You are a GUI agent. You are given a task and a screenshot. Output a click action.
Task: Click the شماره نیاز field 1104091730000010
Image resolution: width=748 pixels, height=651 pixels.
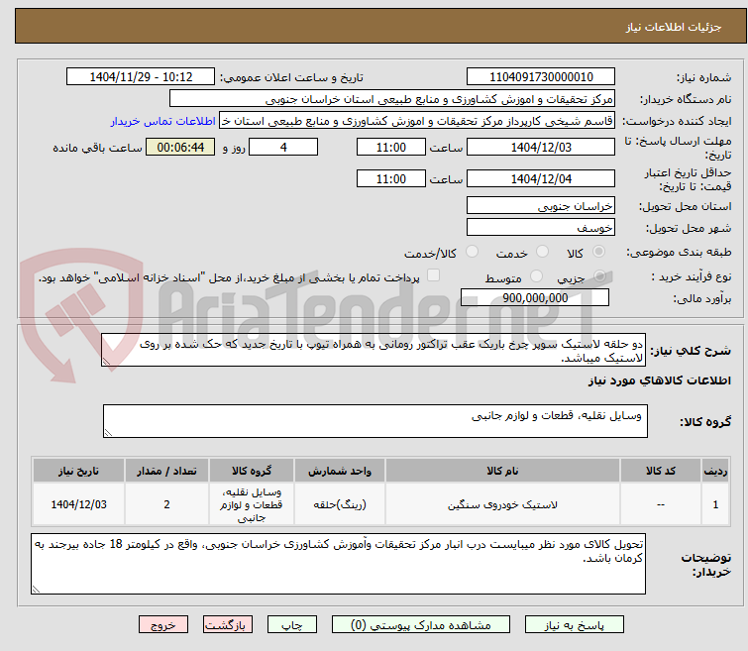[x=541, y=77]
